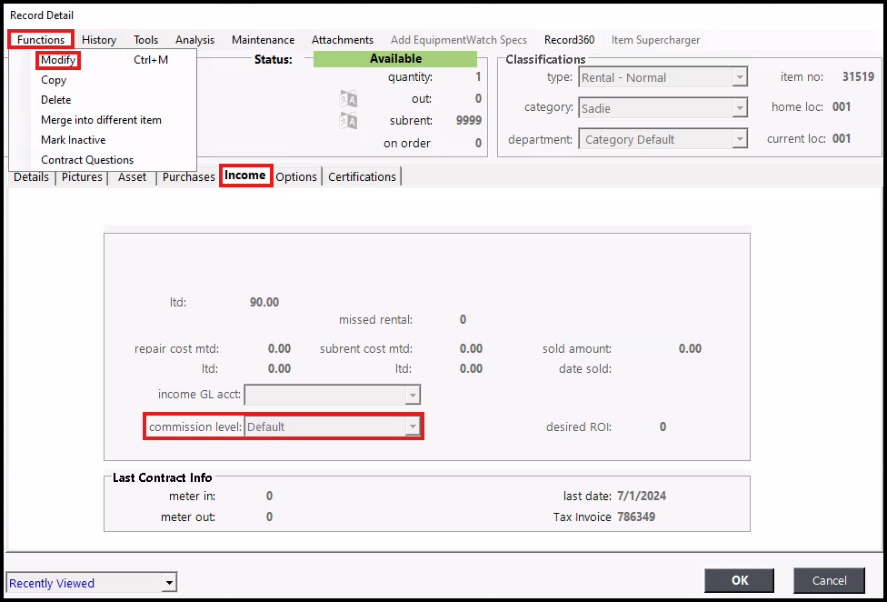Open the income GL acct dropdown
The image size is (887, 602).
(413, 395)
